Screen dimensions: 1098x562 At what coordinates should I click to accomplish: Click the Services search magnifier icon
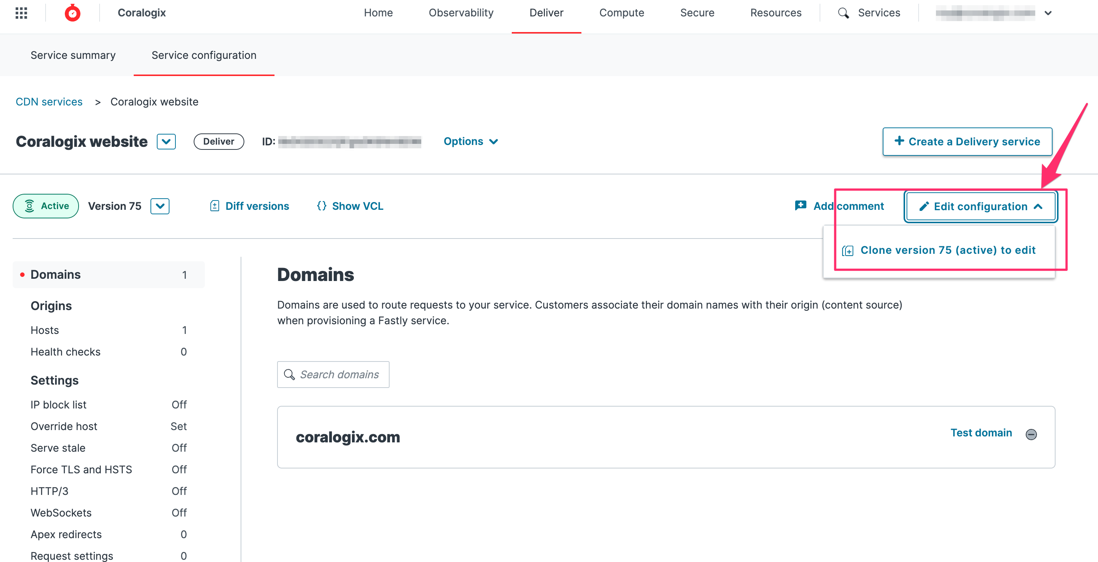(843, 13)
